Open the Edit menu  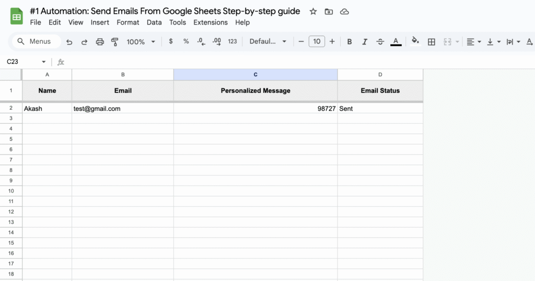coord(54,22)
